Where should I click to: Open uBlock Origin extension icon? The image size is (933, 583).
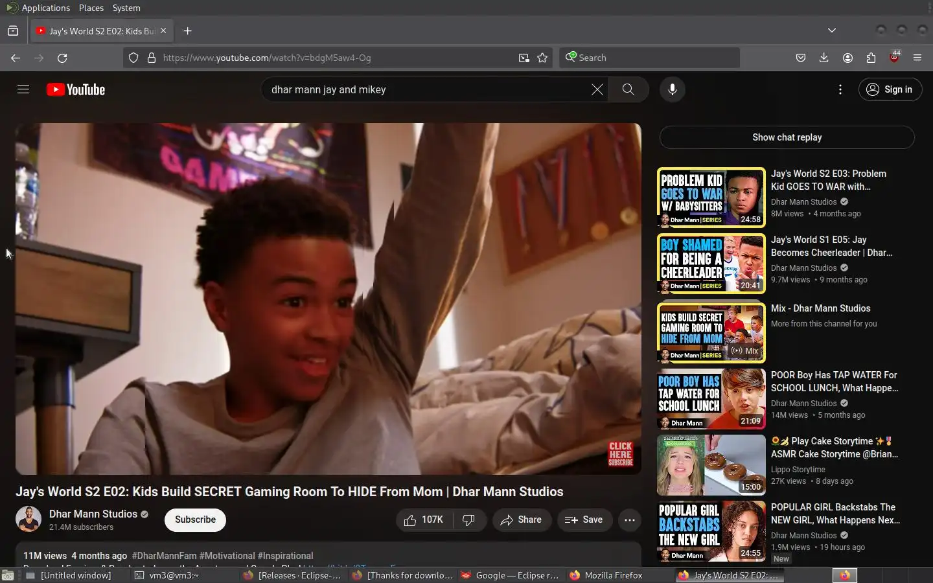895,57
